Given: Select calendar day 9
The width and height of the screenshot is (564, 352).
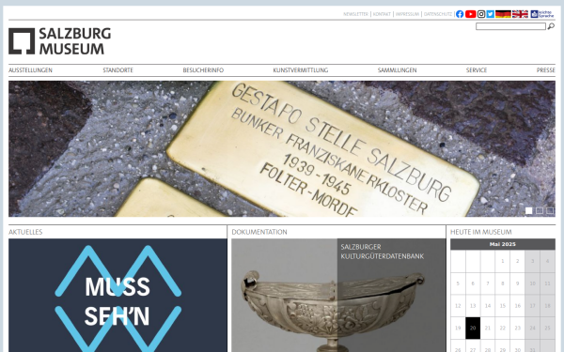Looking at the screenshot, I should coord(518,283).
